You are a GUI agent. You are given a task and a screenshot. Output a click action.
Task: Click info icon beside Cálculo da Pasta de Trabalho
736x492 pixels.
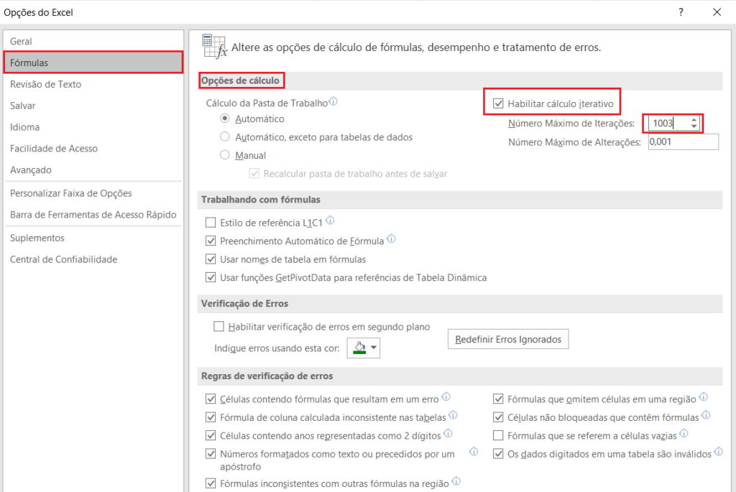(x=333, y=102)
